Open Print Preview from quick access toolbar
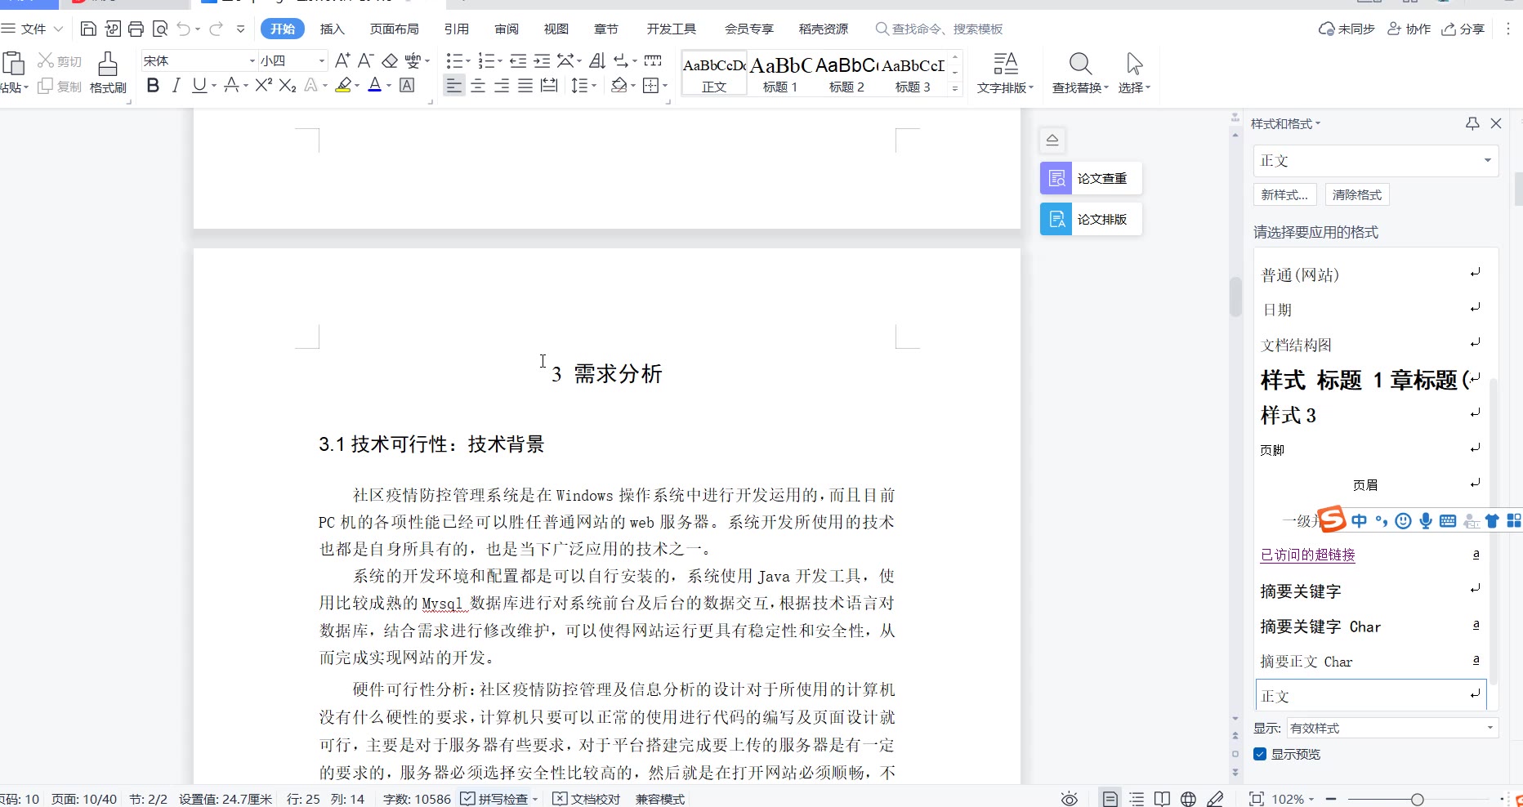The width and height of the screenshot is (1523, 807). point(160,29)
